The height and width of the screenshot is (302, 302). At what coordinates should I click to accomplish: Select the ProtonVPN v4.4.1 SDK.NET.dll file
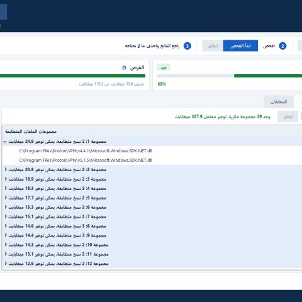[86, 151]
